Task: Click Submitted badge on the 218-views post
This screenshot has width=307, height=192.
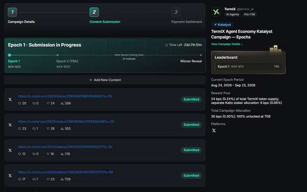Action: 191,150
